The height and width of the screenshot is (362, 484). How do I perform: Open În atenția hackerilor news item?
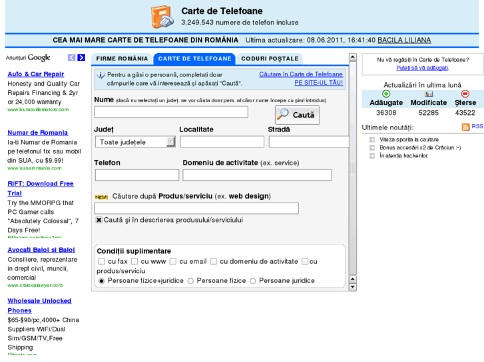point(403,155)
